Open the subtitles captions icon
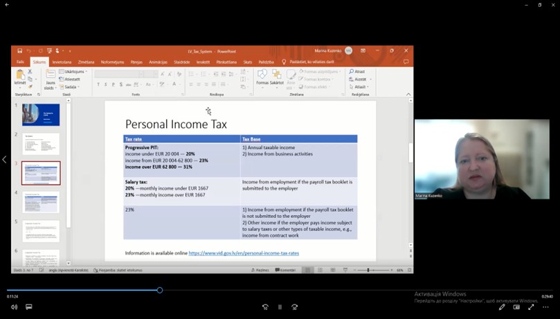Viewport: 560px width, 319px height. [x=29, y=307]
